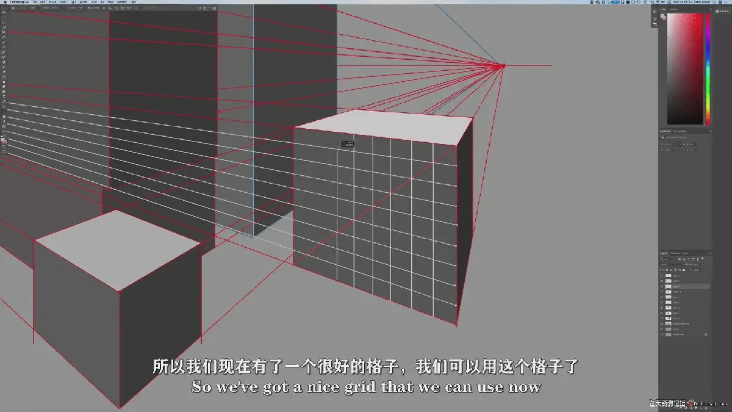
Task: Filter layers by shape layer icon
Action: (x=694, y=259)
